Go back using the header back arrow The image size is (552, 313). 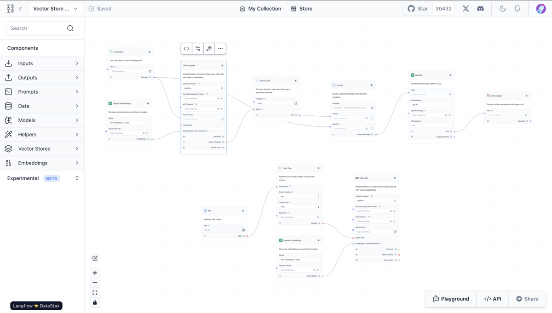(x=20, y=9)
